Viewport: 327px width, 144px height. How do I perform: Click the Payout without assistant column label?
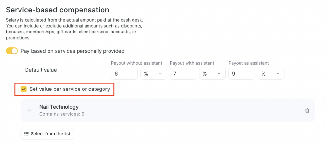(x=137, y=63)
